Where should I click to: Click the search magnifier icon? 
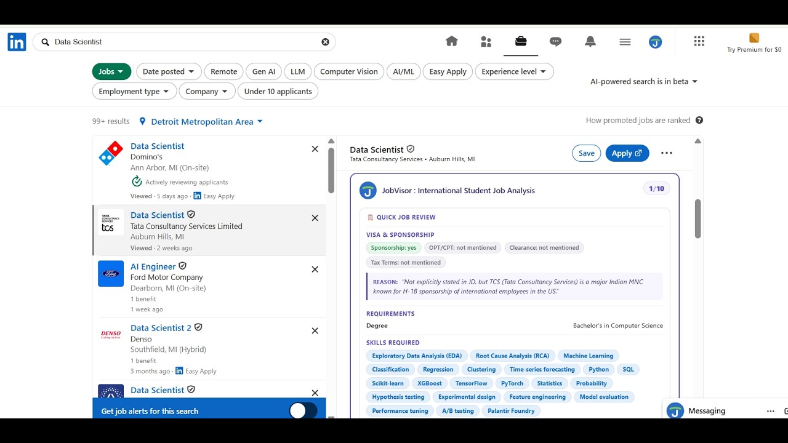coord(46,42)
